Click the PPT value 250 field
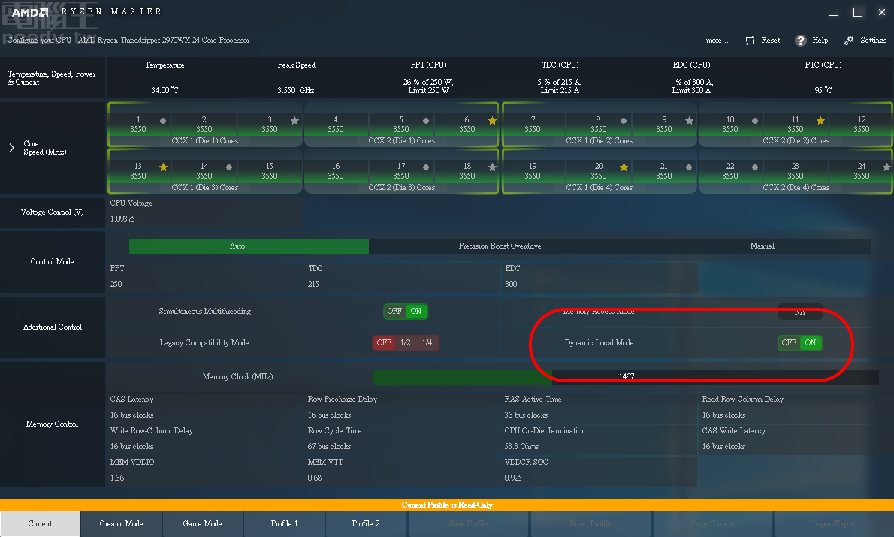Viewport: 894px width, 537px height. click(116, 284)
